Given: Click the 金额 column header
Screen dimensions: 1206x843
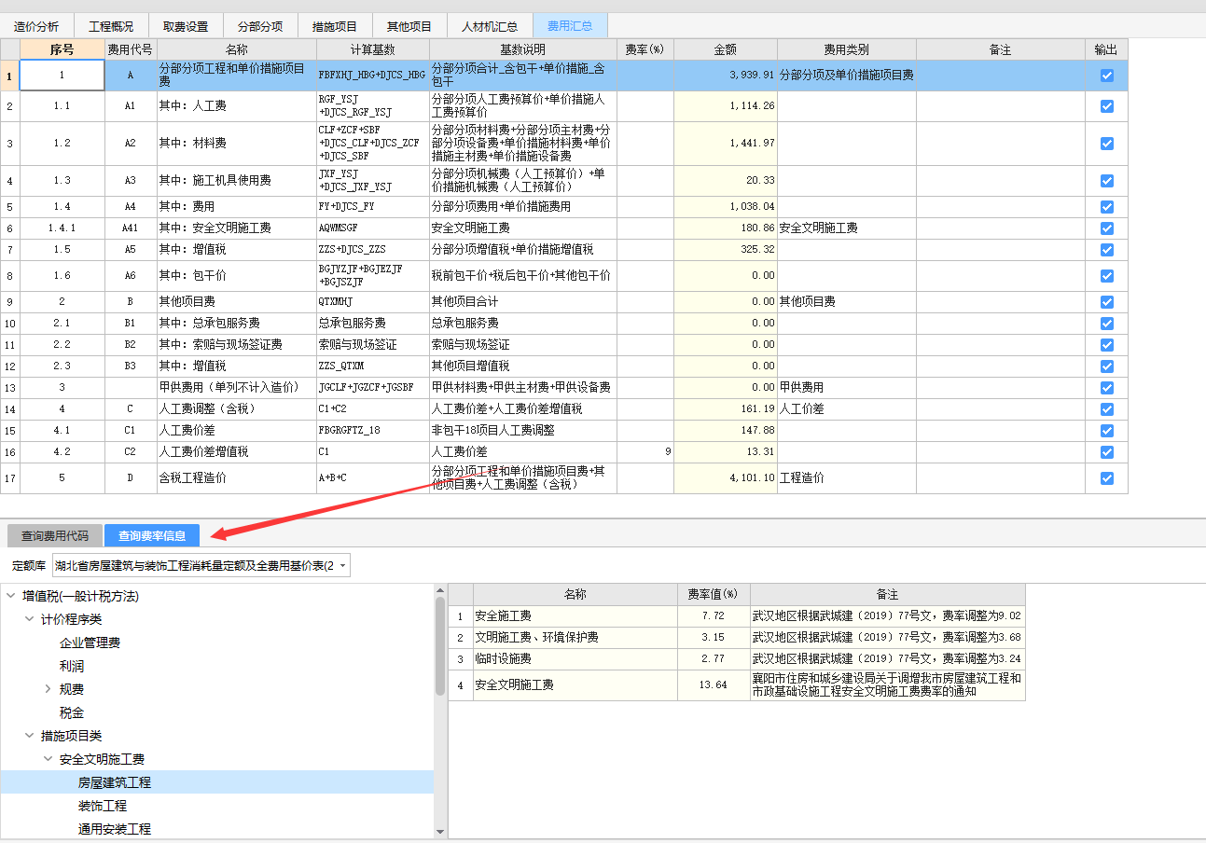Looking at the screenshot, I should (726, 49).
